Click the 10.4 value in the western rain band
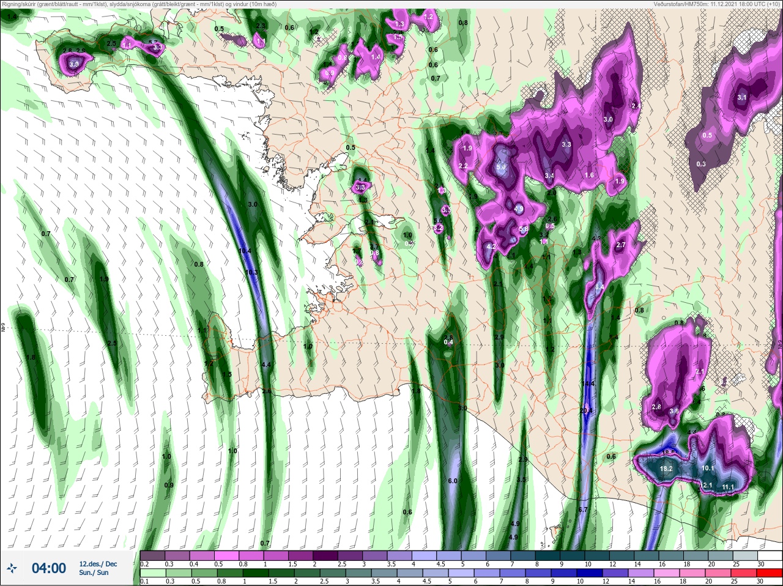The width and height of the screenshot is (783, 586). pyautogui.click(x=245, y=251)
